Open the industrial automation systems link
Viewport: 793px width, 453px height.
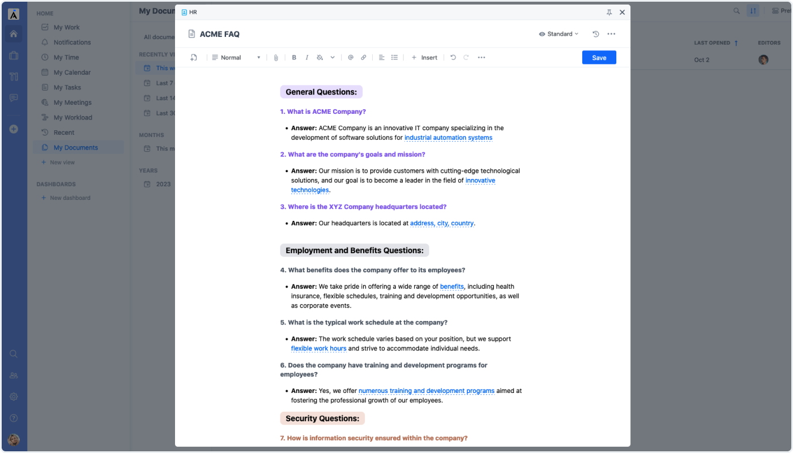coord(448,138)
